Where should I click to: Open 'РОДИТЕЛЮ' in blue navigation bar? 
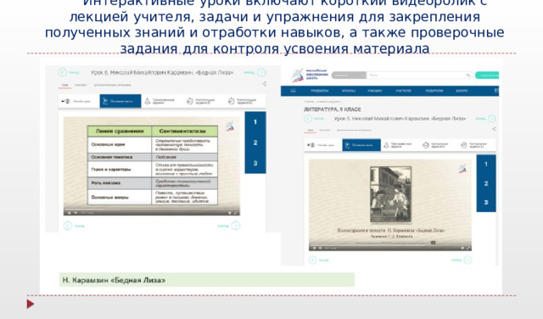[x=434, y=91]
